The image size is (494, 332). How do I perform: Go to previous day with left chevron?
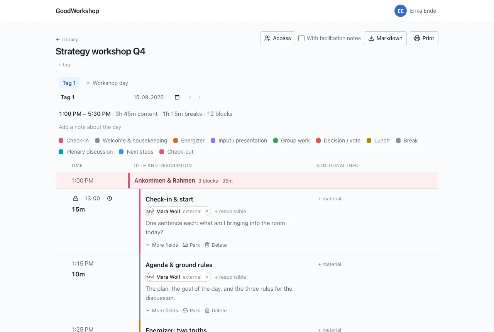coord(190,97)
